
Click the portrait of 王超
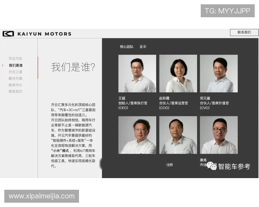(x=137, y=73)
